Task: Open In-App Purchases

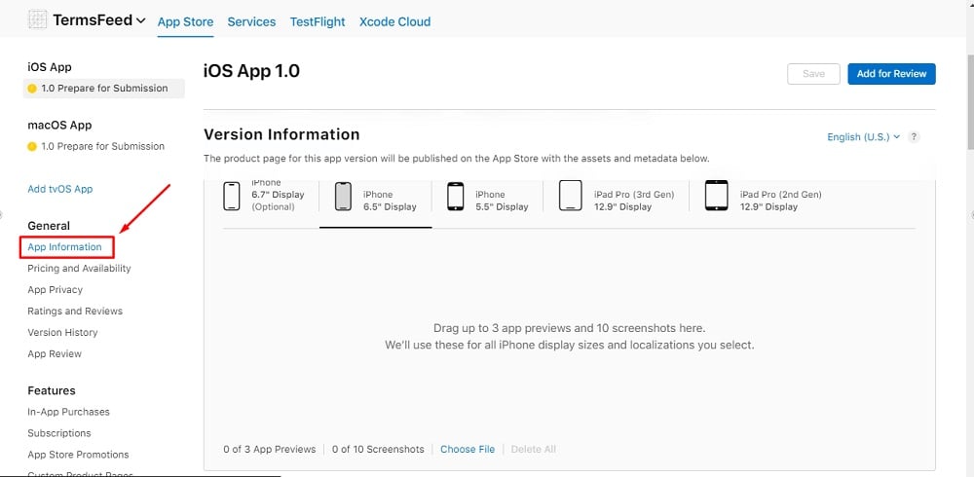Action: click(68, 412)
